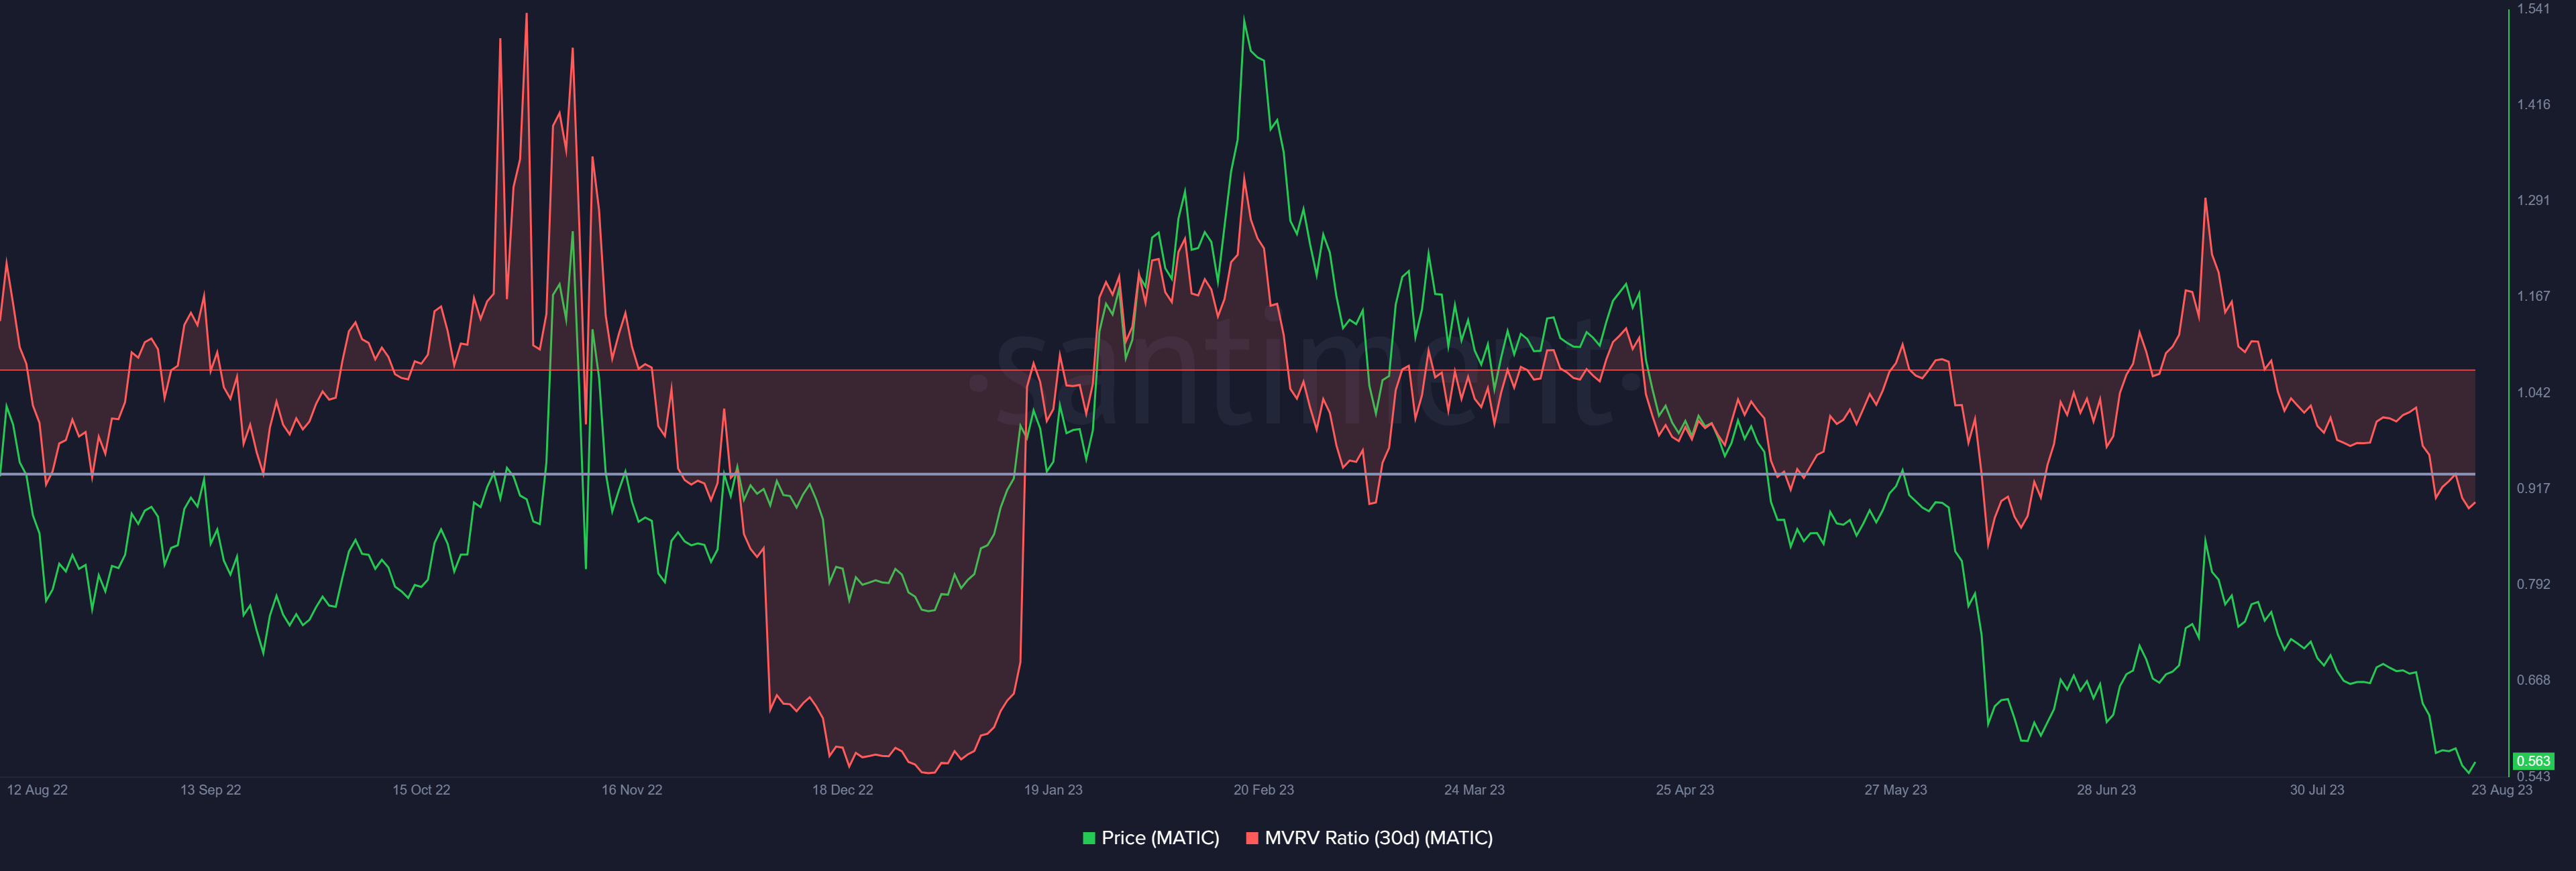This screenshot has height=871, width=2576.
Task: Click the '13 Sep 22' date label
Action: (211, 790)
